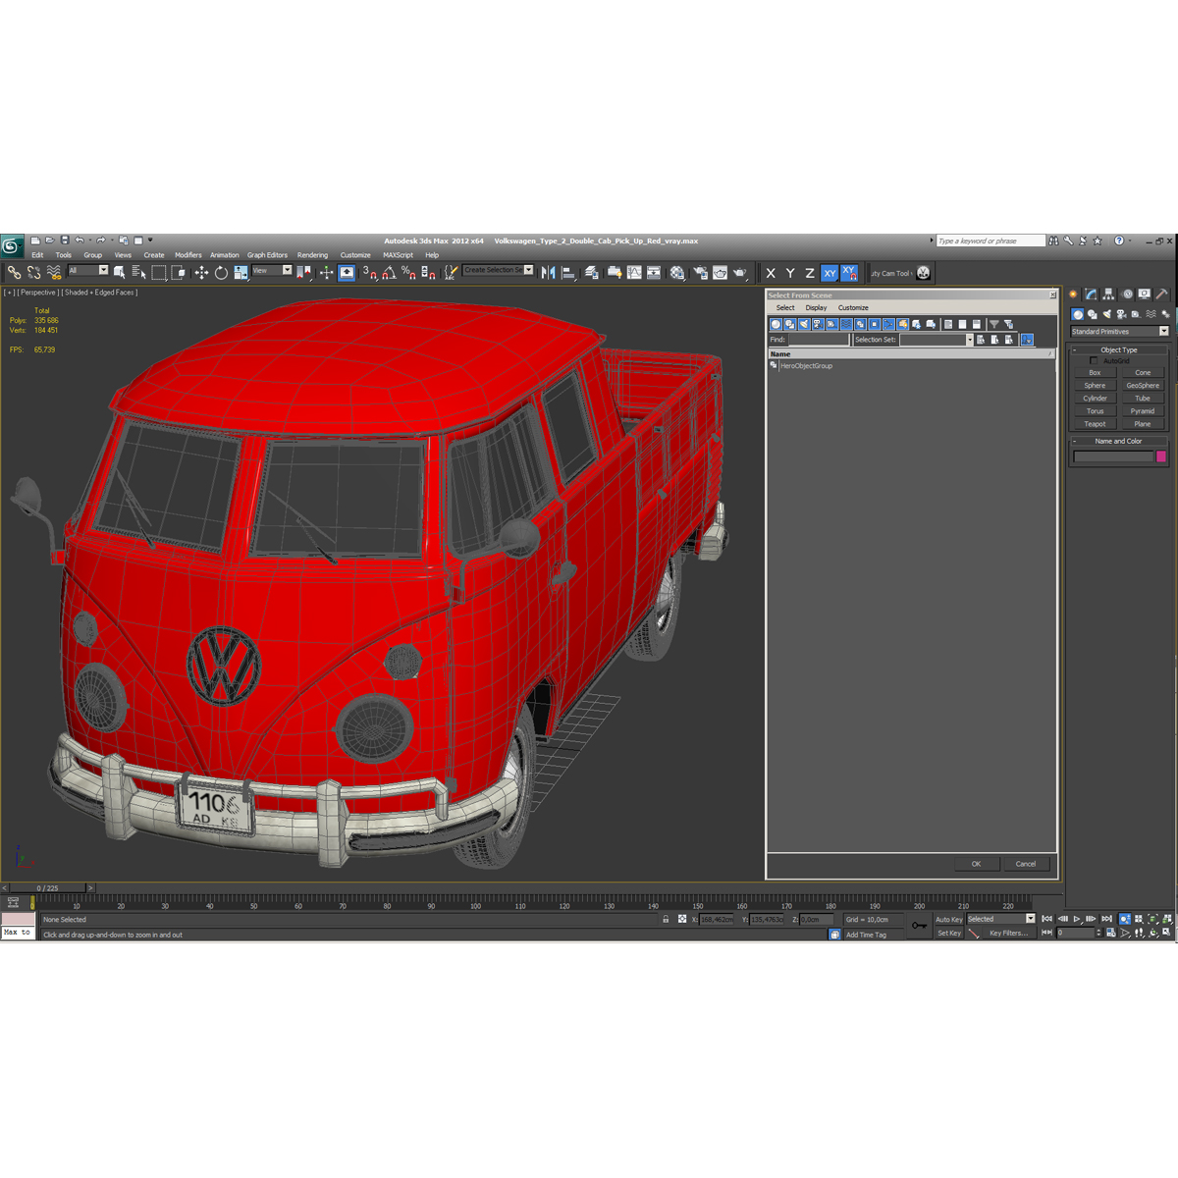Choose the Select and Rotate tool

coord(221,272)
